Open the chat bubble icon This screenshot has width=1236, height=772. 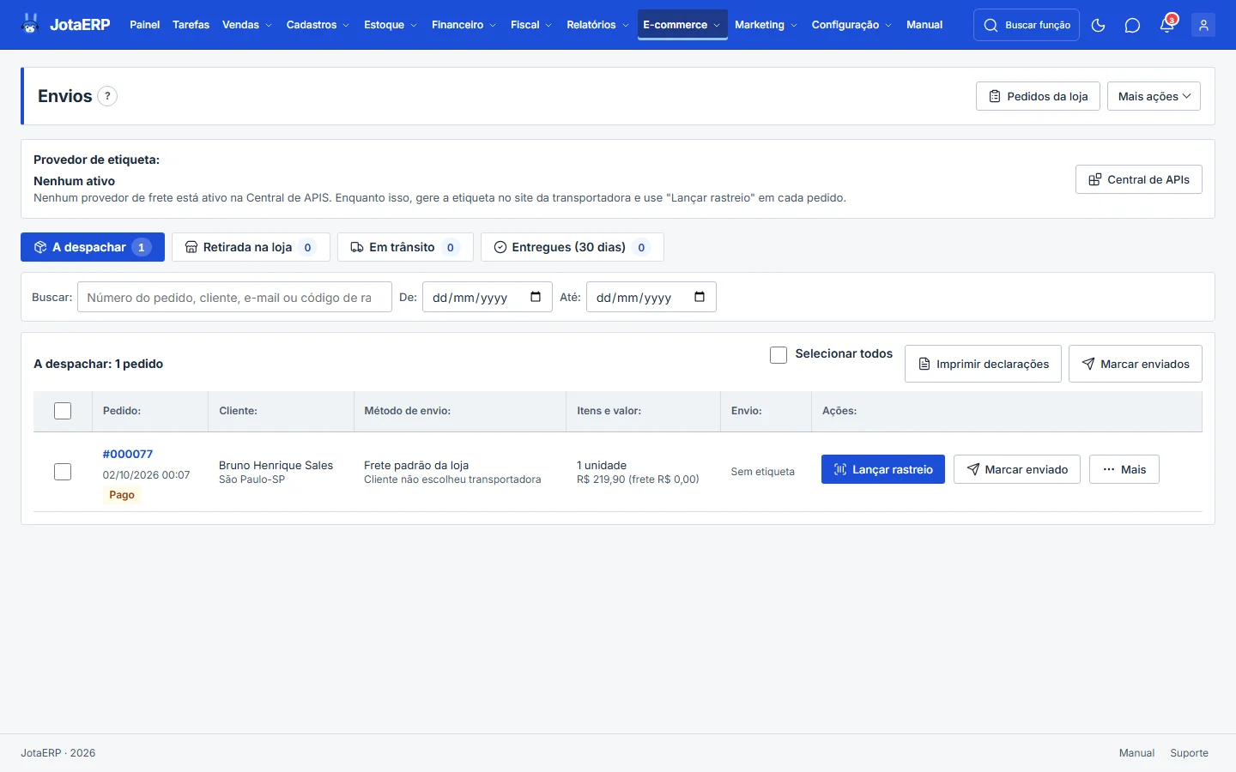[1132, 25]
